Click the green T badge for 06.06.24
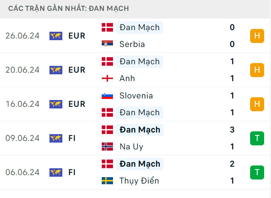This screenshot has height=198, width=271. pos(257,172)
